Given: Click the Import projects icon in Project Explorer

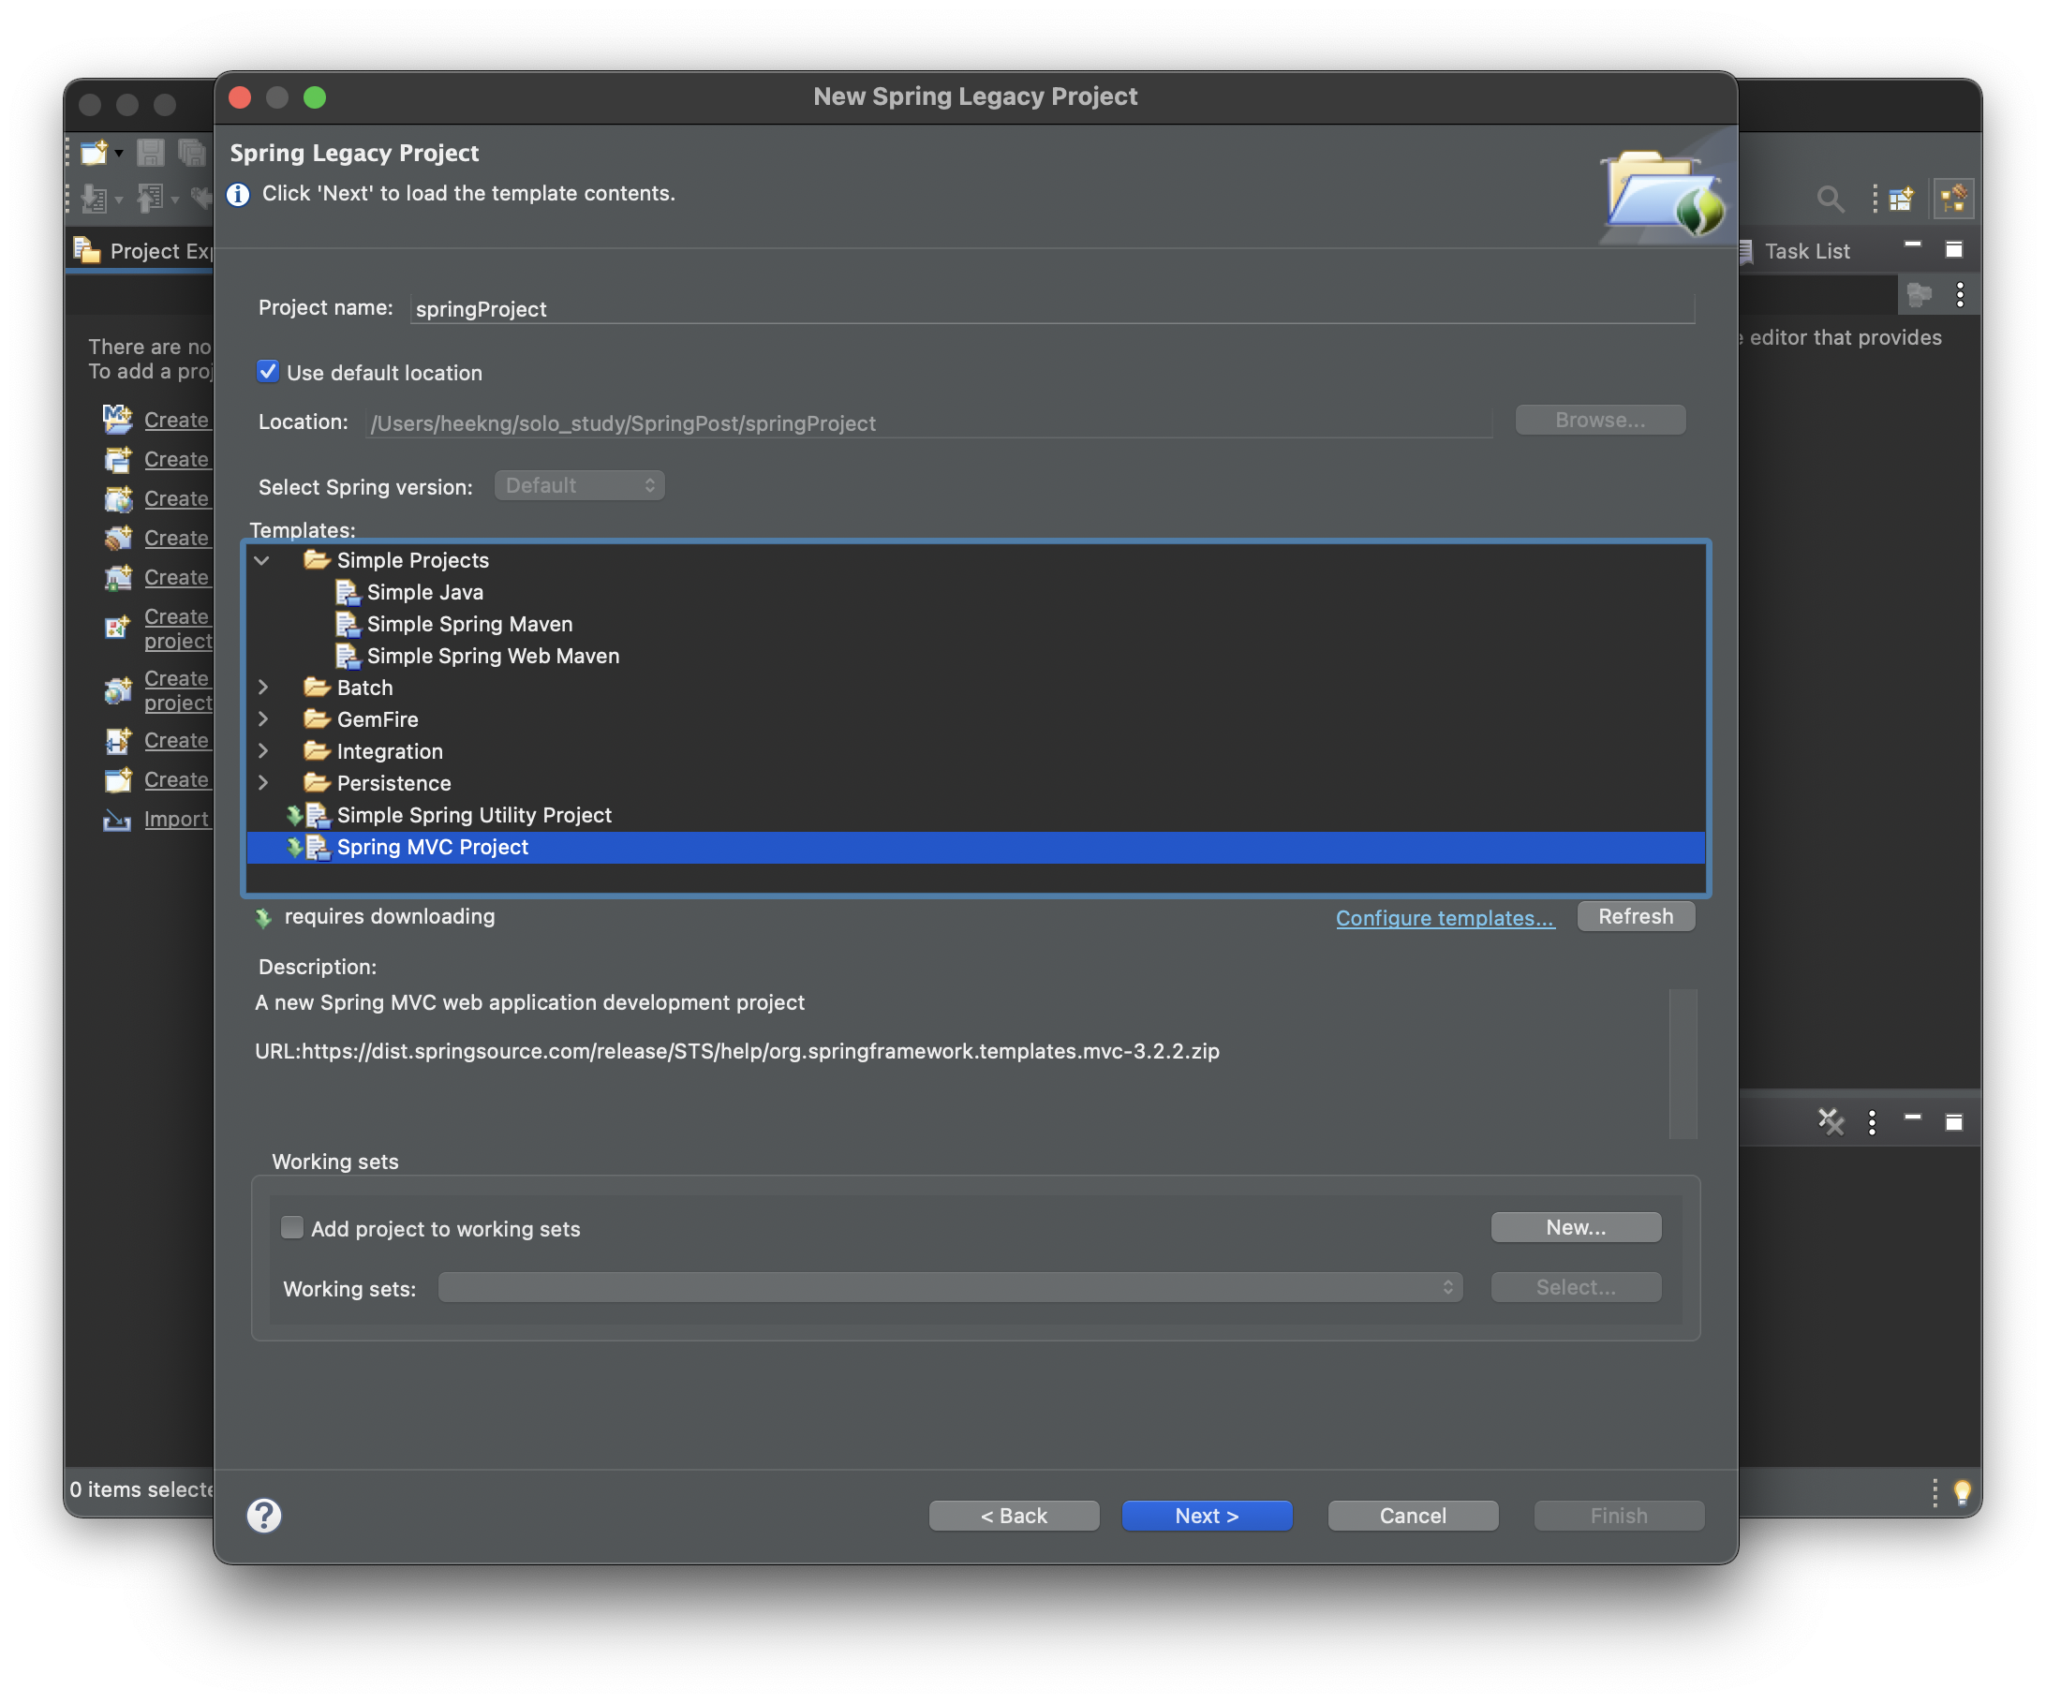Looking at the screenshot, I should [117, 820].
